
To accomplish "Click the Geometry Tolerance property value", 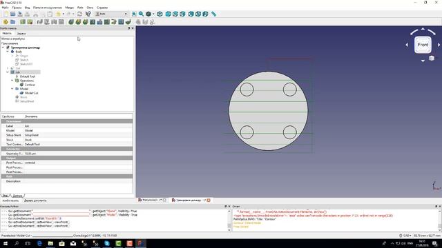I will [78, 154].
